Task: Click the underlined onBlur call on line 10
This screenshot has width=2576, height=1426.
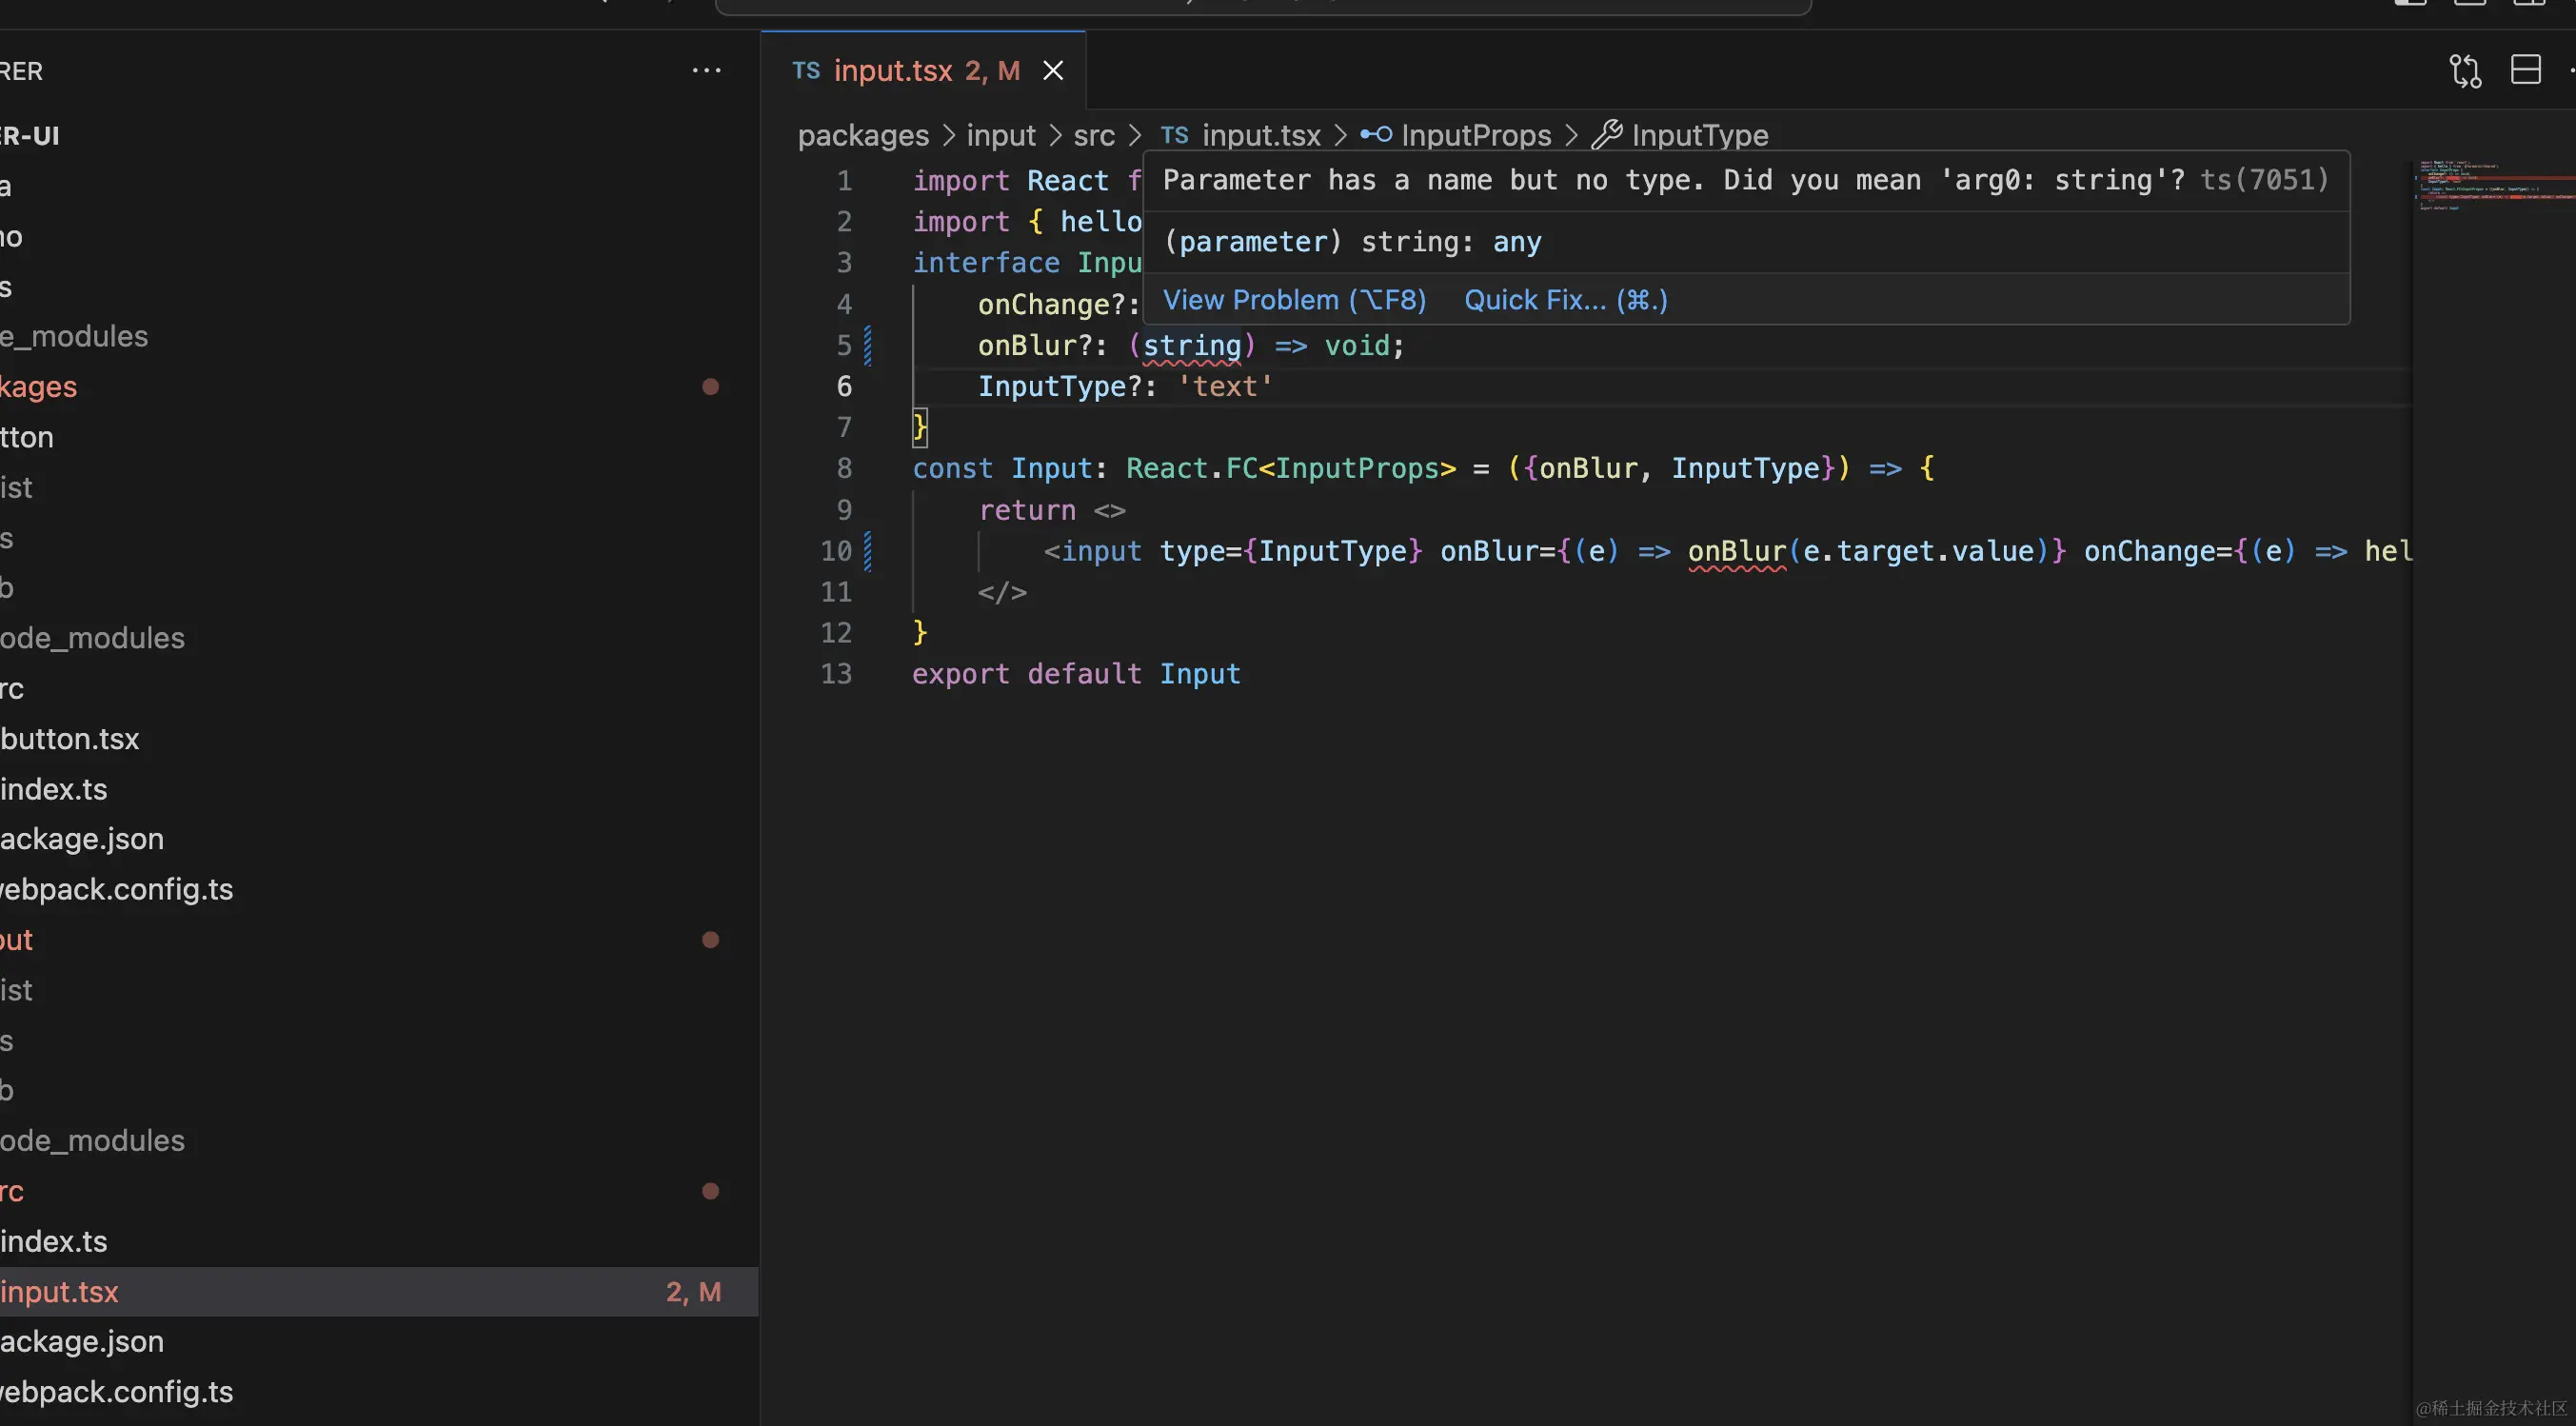Action: click(x=1737, y=552)
